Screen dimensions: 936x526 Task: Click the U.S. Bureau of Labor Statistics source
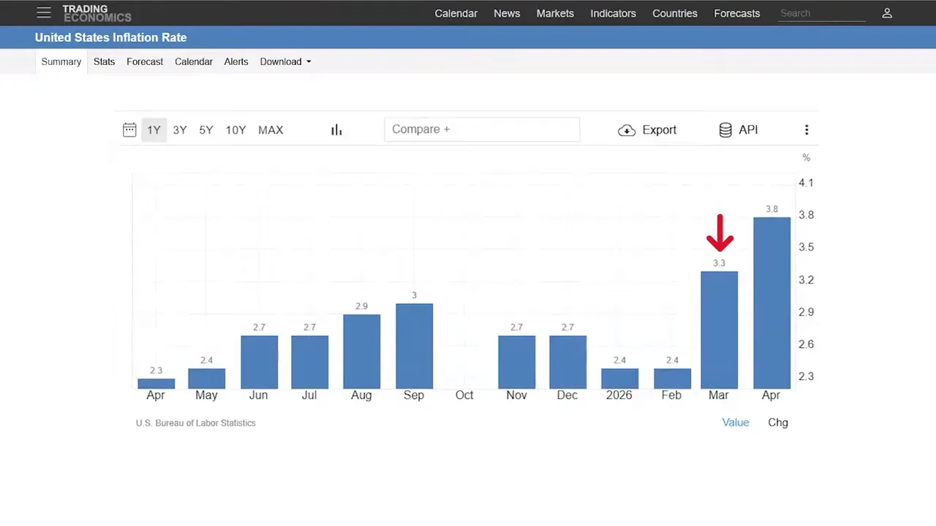point(196,423)
